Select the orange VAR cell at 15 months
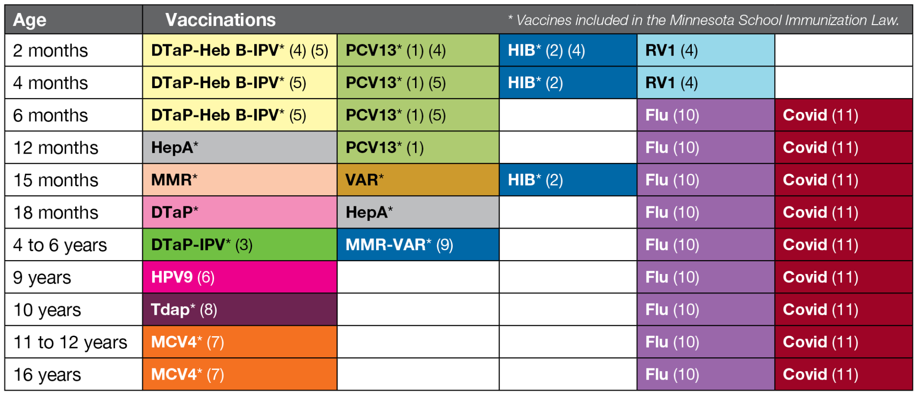 pyautogui.click(x=418, y=180)
